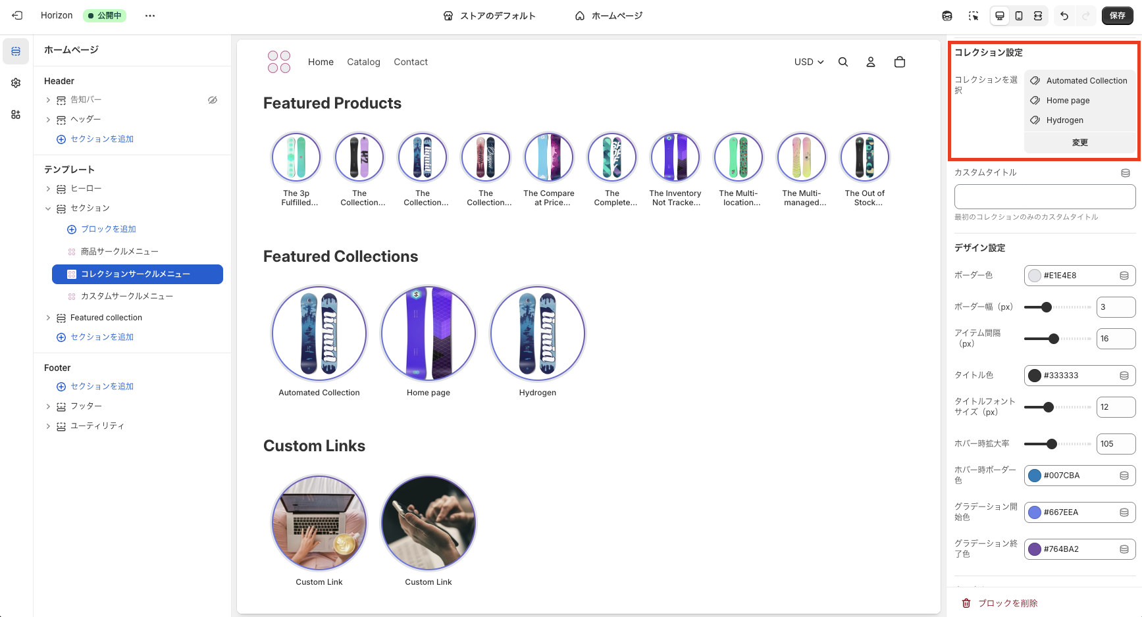
Task: Click the exit editor icon
Action: 17,16
